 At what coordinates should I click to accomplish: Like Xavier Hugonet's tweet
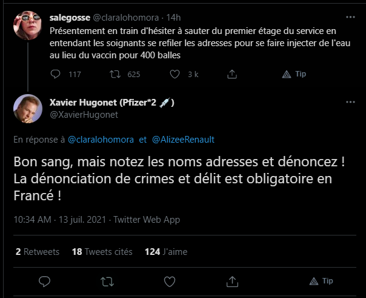coord(170,282)
